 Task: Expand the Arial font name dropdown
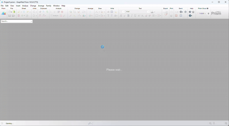point(149,12)
